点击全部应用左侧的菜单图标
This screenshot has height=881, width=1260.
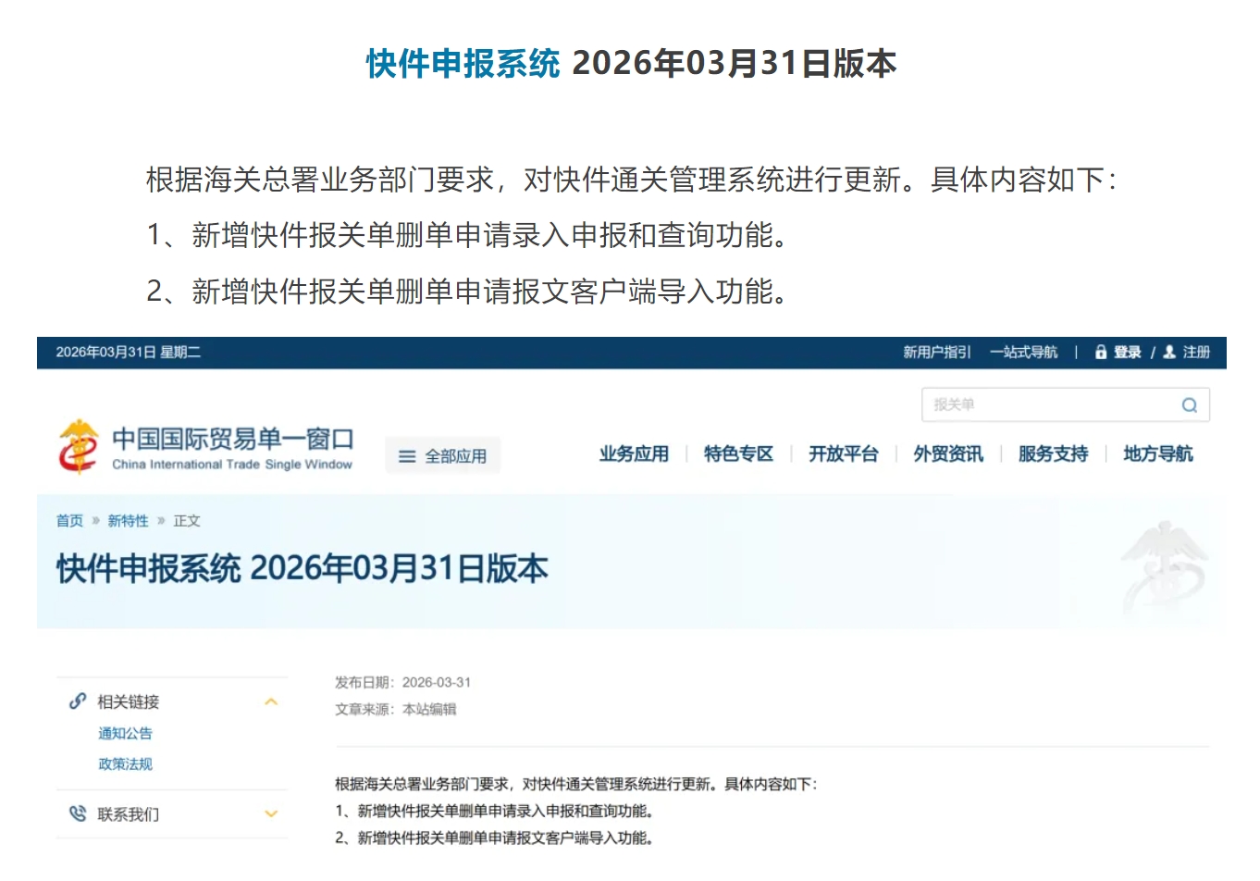coord(405,454)
